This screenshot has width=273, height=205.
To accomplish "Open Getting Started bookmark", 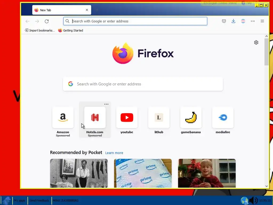I will click(x=71, y=30).
